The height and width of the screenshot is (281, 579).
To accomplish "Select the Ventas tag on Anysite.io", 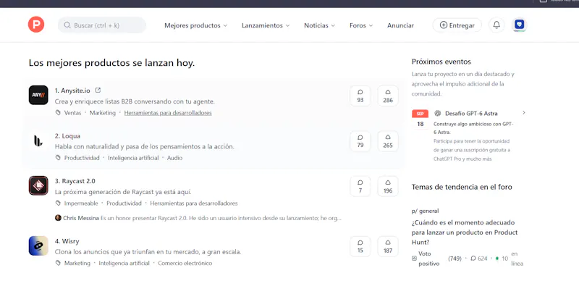I will tap(73, 113).
